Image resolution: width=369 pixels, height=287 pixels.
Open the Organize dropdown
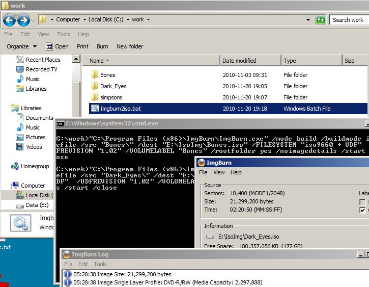[x=22, y=46]
